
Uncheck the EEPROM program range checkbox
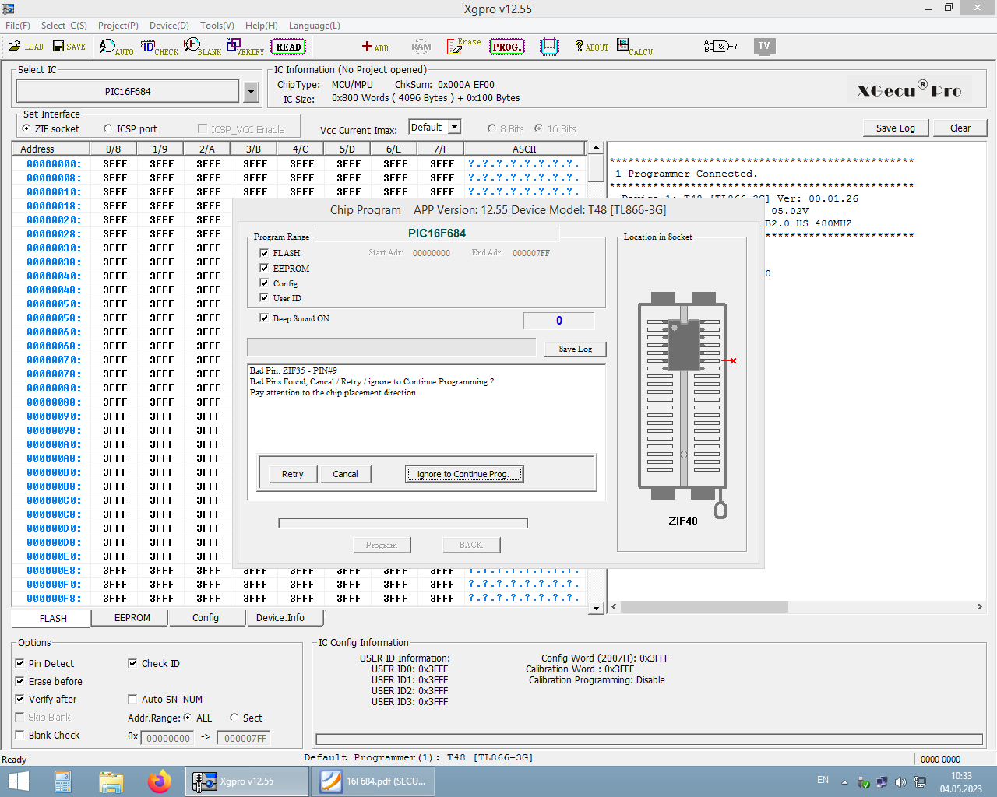coord(264,268)
